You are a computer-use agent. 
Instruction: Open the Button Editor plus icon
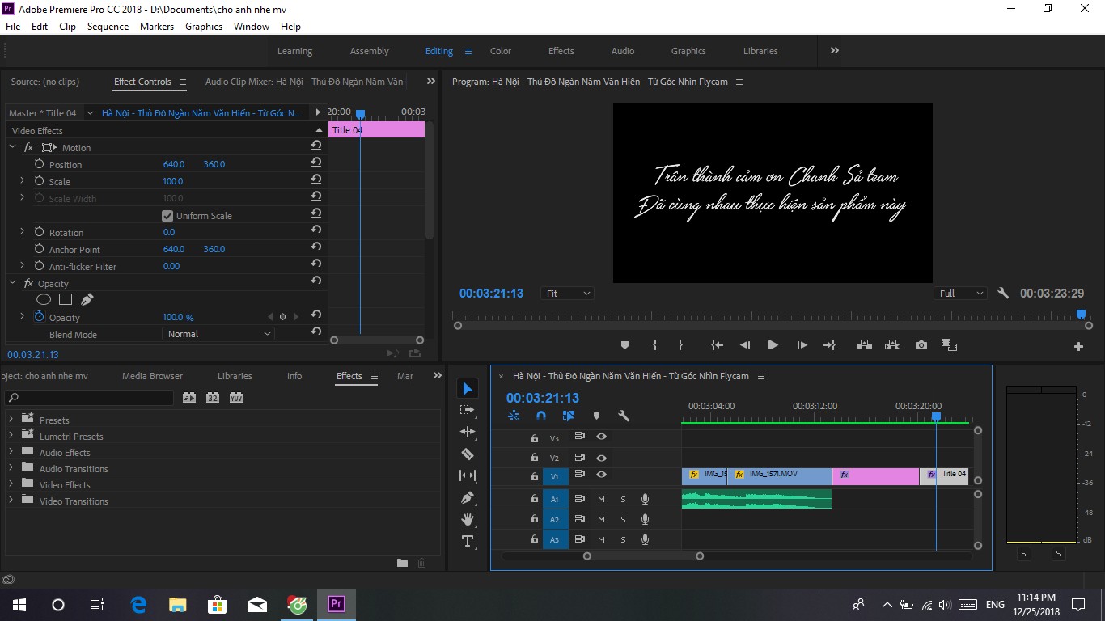[x=1078, y=346]
